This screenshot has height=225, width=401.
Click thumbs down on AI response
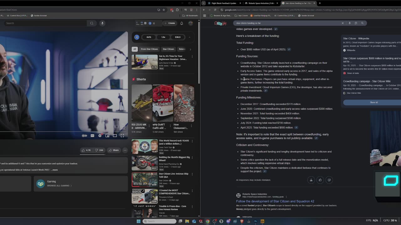[x=329, y=180]
